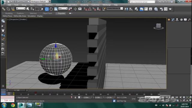Screen dimensions: 192x108
Task: Choose the Rectangular Selection Region tool
Action: pyautogui.click(x=37, y=9)
